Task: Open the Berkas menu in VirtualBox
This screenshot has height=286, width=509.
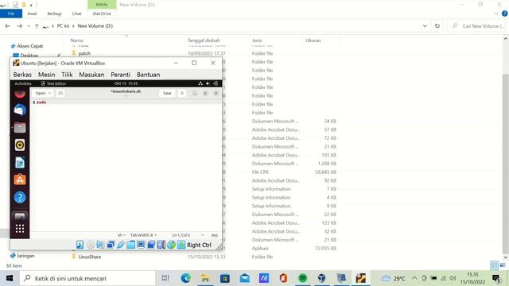Action: click(22, 75)
